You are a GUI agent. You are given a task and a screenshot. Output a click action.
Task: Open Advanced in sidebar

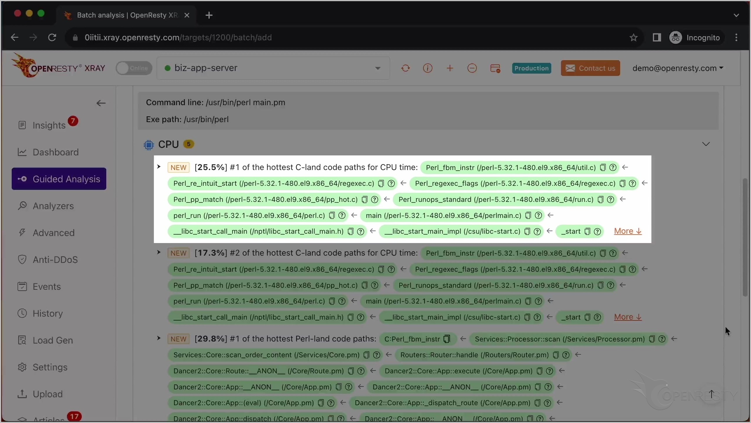(47, 233)
